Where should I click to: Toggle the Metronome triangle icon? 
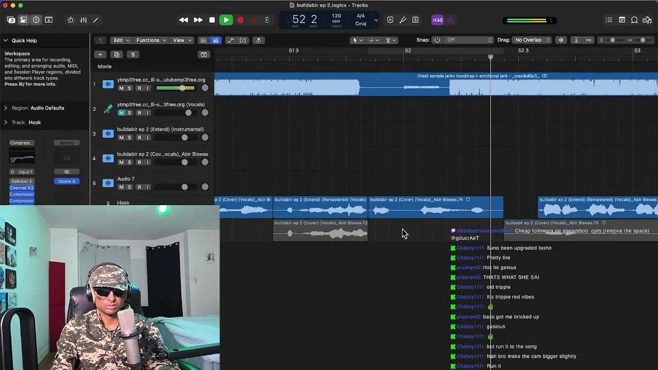450,20
